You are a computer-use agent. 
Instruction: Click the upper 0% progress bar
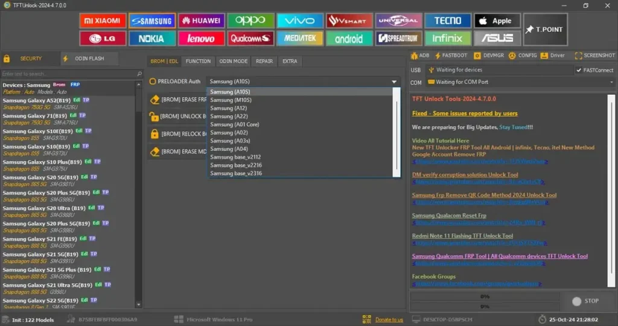(x=485, y=296)
